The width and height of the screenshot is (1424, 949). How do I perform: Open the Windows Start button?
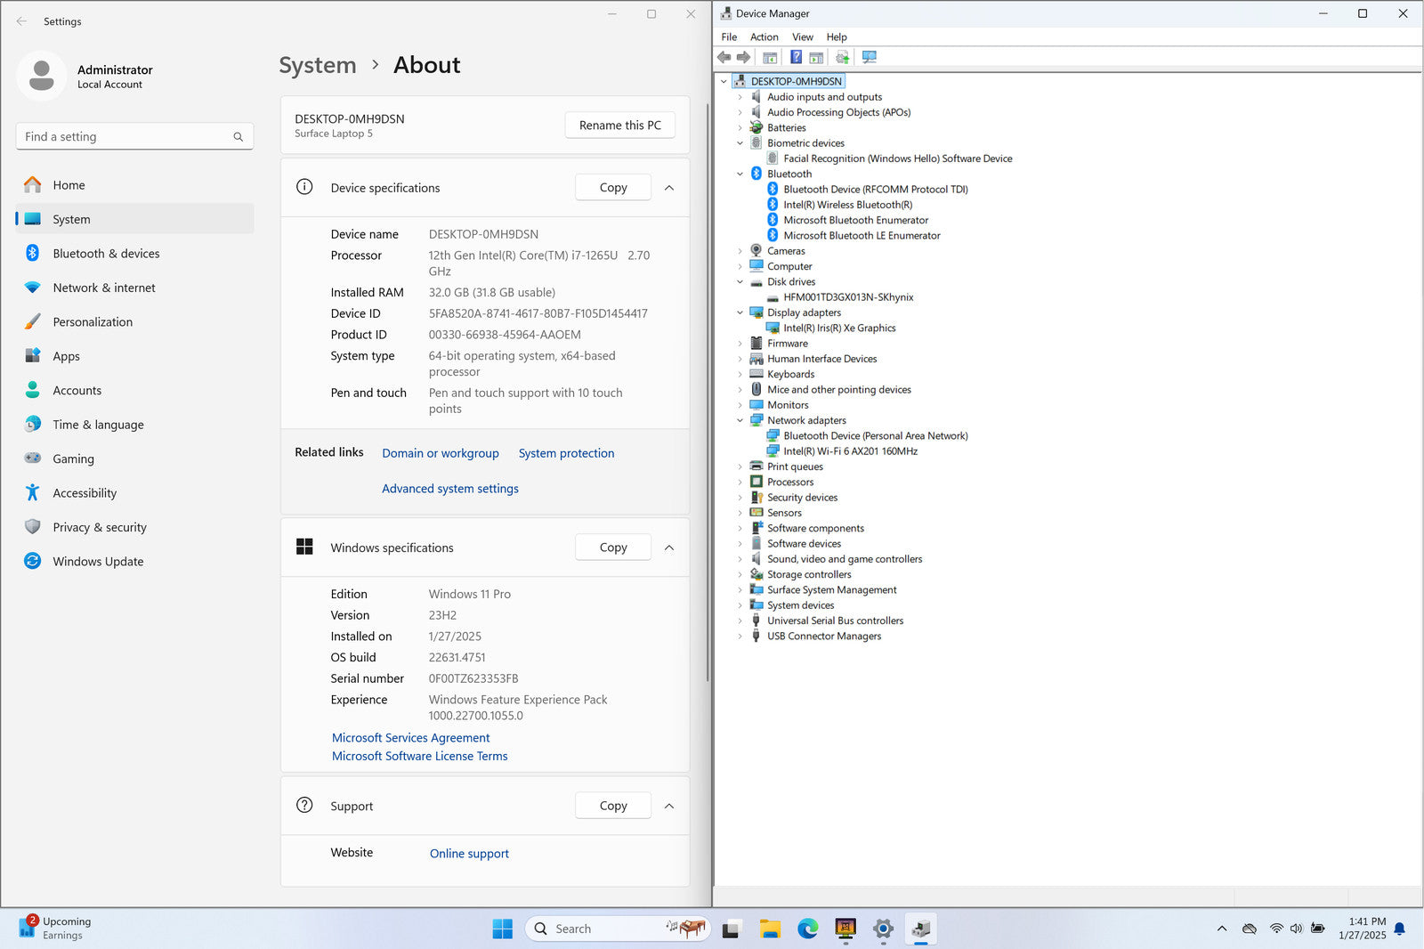pyautogui.click(x=502, y=929)
